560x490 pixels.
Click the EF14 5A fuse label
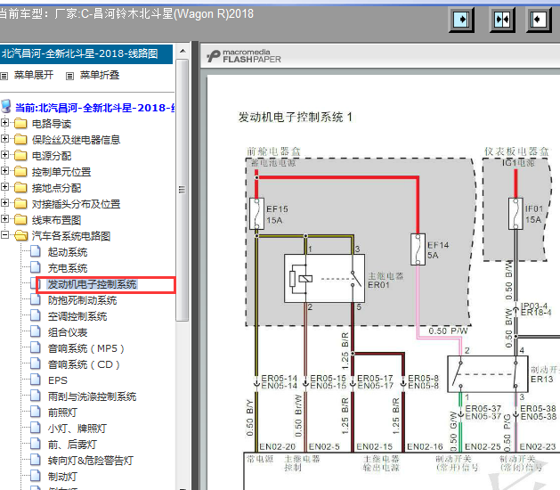(x=438, y=249)
